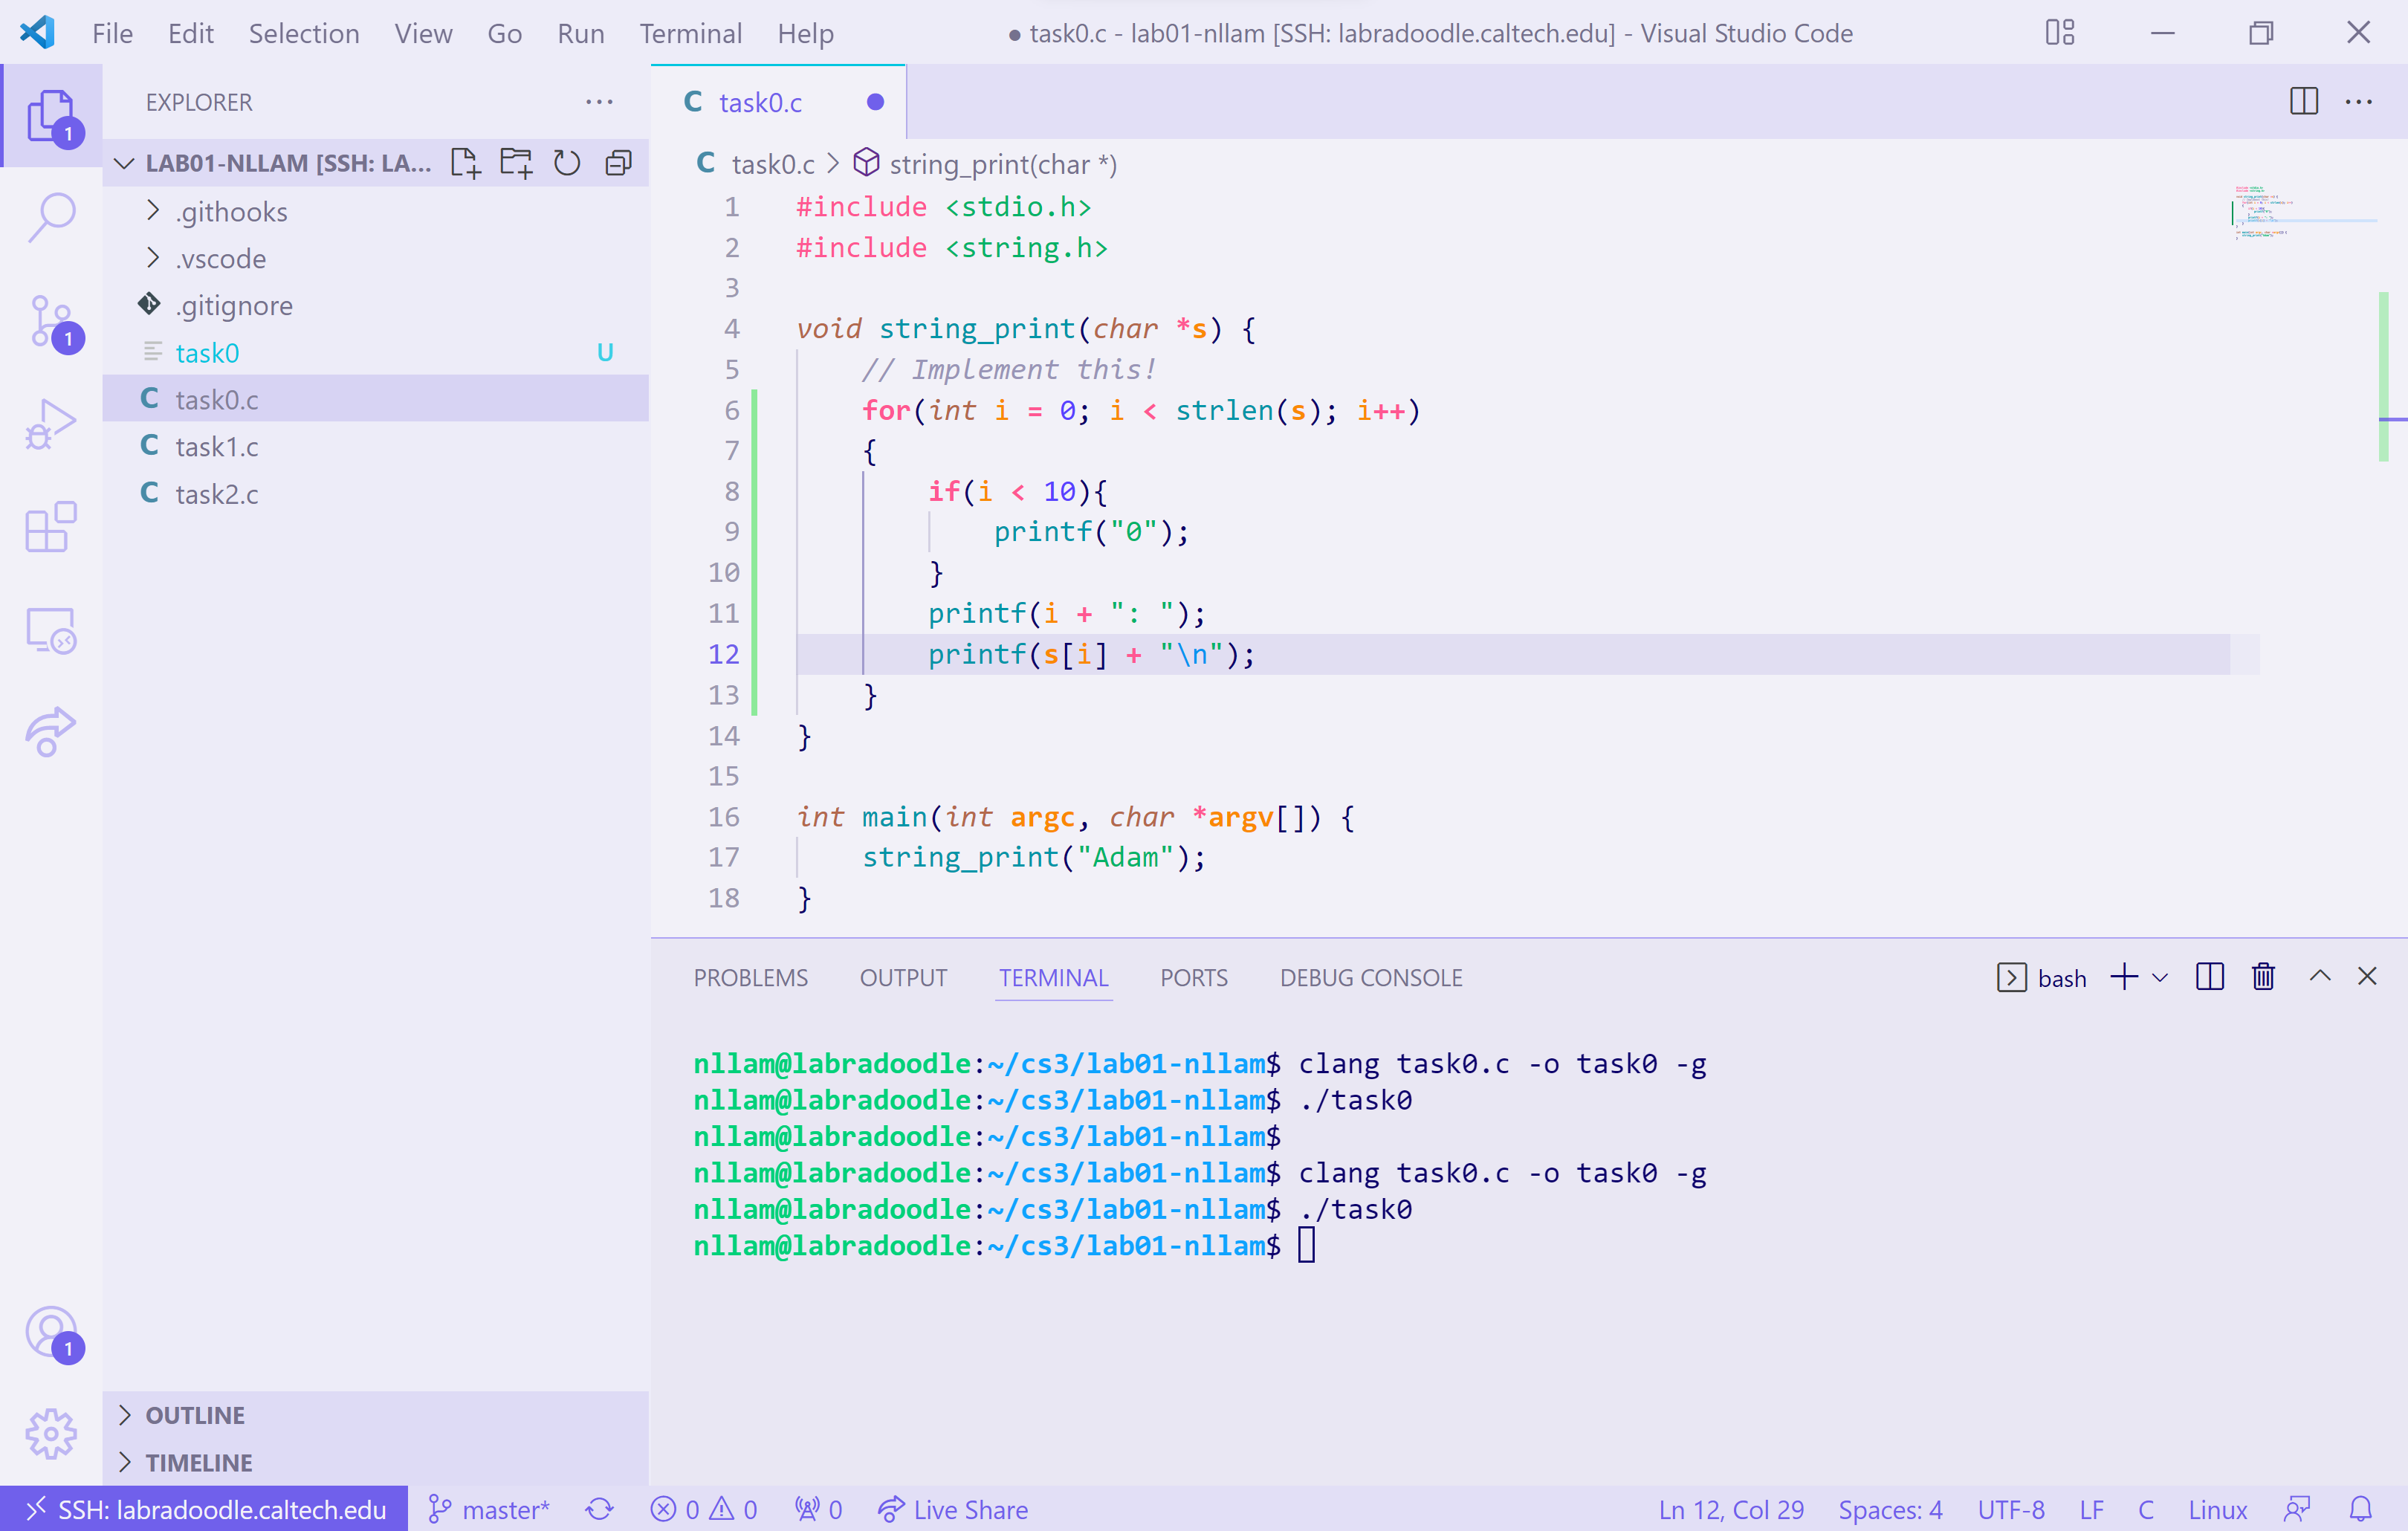Open the new terminal launch profile dropdown
This screenshot has height=1531, width=2408.
pos(2160,977)
